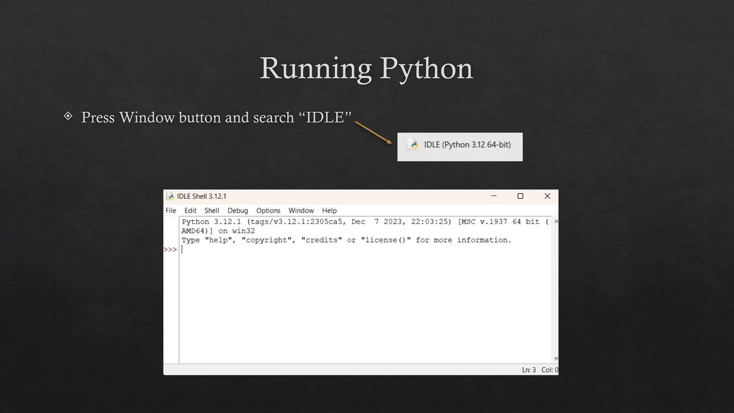Viewport: 734px width, 413px height.
Task: Click the >>> prompt in the gutter
Action: point(170,250)
